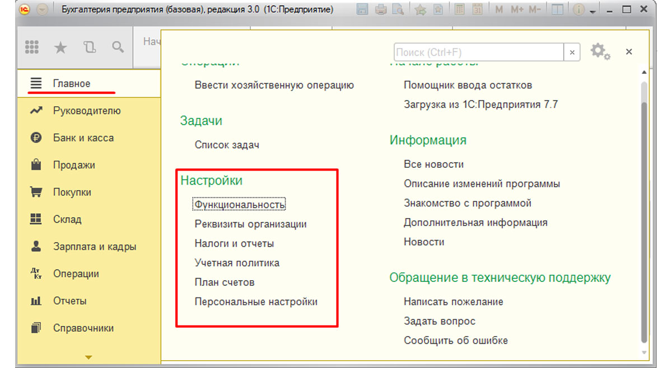Open Учетная политика link
The height and width of the screenshot is (368, 672).
237,263
